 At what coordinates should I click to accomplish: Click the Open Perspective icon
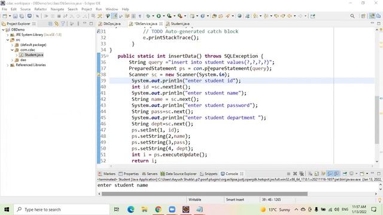tap(363, 16)
